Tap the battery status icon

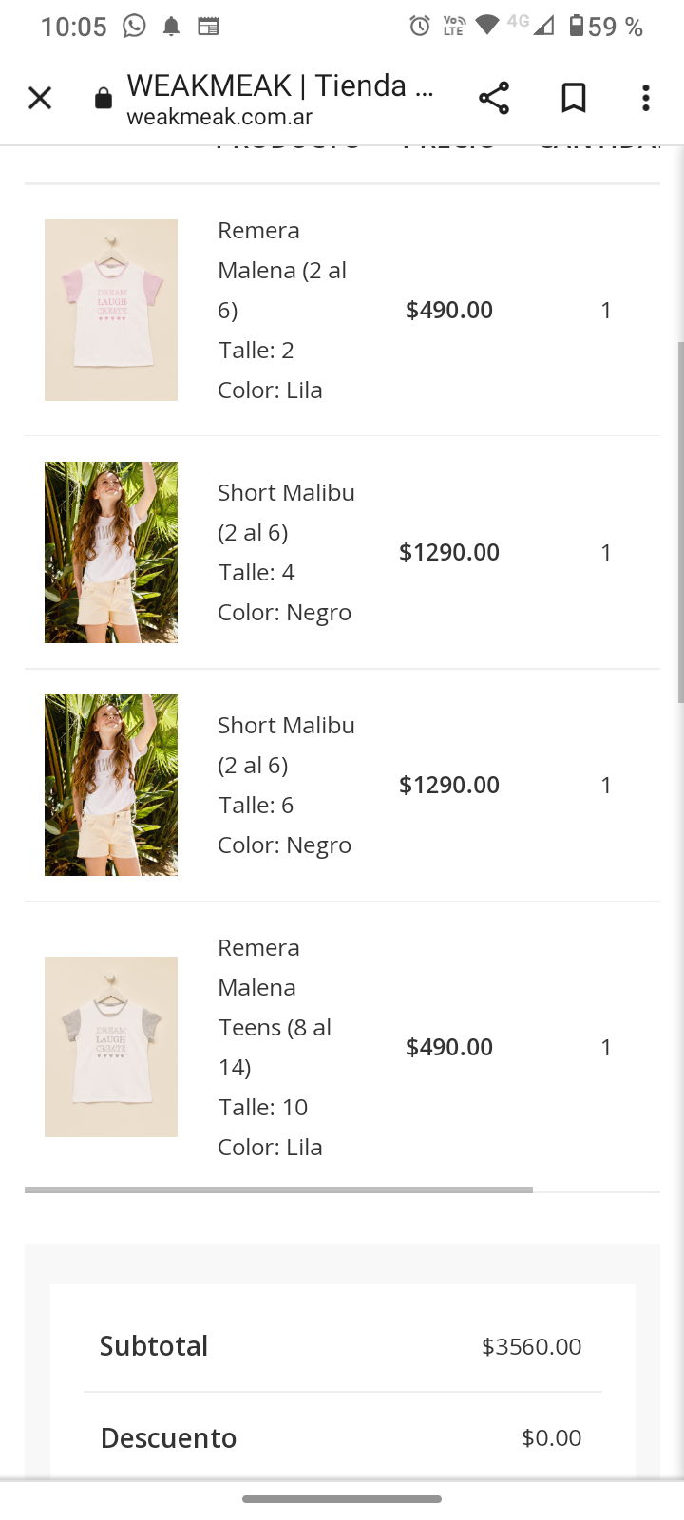coord(577,26)
